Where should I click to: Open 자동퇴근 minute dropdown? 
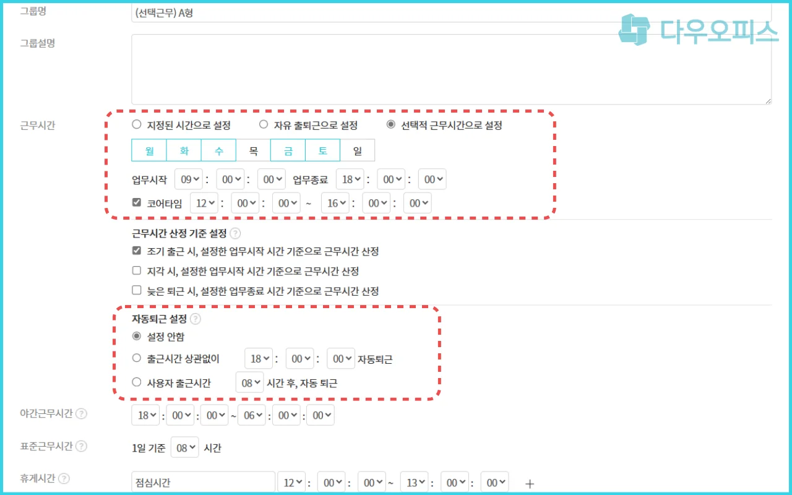299,359
